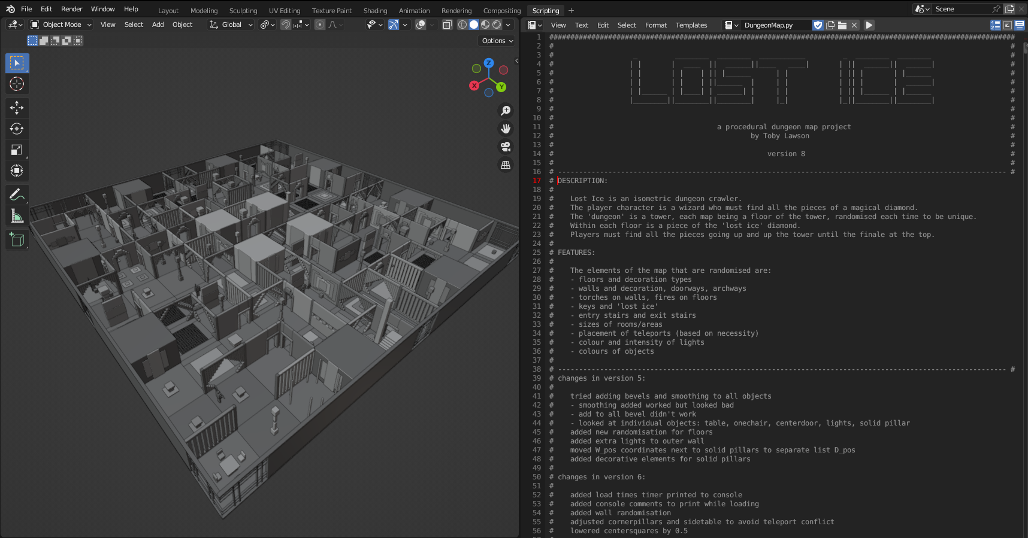Switch to orthographic/perspective grid view icon
1028x538 pixels.
[x=506, y=165]
